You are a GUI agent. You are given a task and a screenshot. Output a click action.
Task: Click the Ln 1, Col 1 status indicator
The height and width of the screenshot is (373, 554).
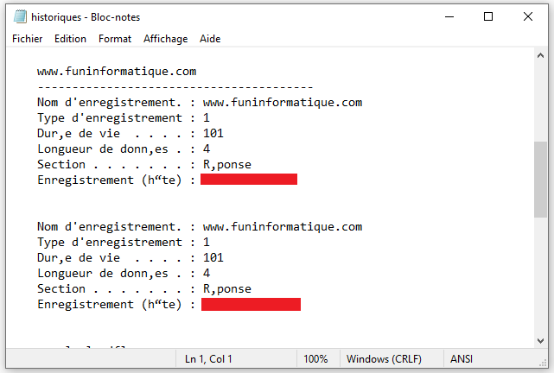(x=208, y=359)
